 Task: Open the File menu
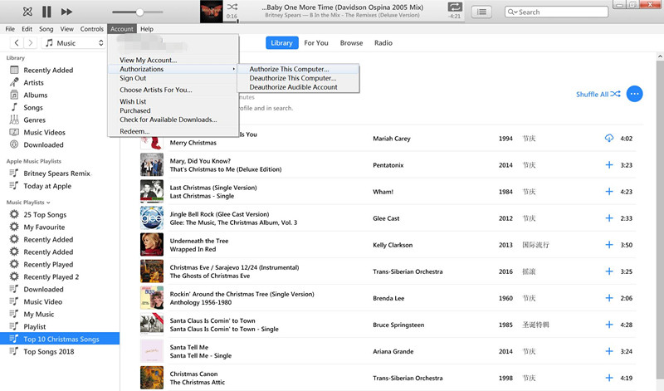(10, 29)
